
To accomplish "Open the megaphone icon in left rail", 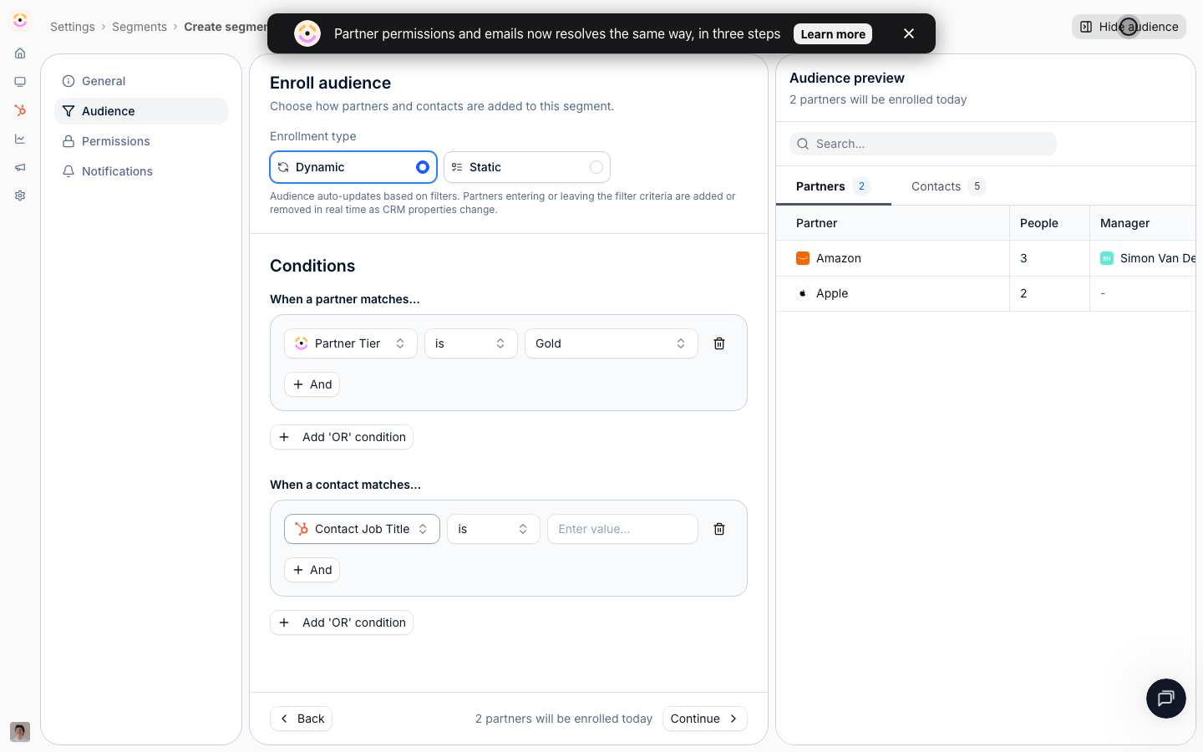I will 20,167.
